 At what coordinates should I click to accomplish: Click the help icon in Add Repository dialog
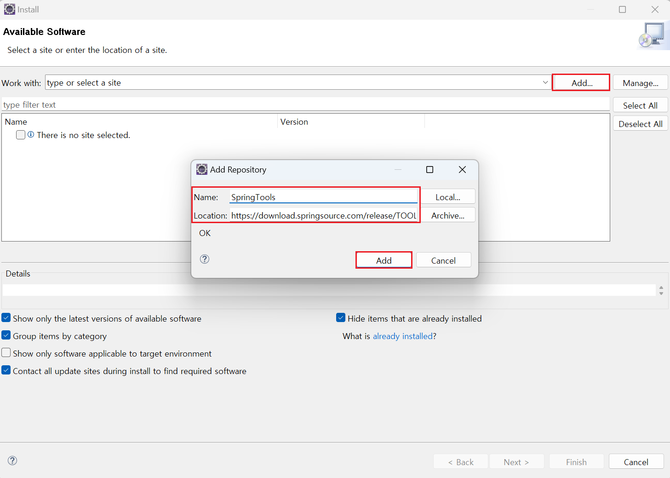click(205, 259)
